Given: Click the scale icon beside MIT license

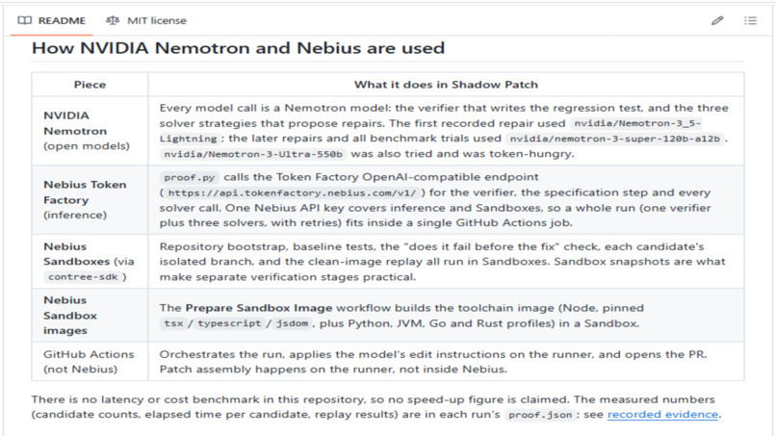Looking at the screenshot, I should 113,21.
